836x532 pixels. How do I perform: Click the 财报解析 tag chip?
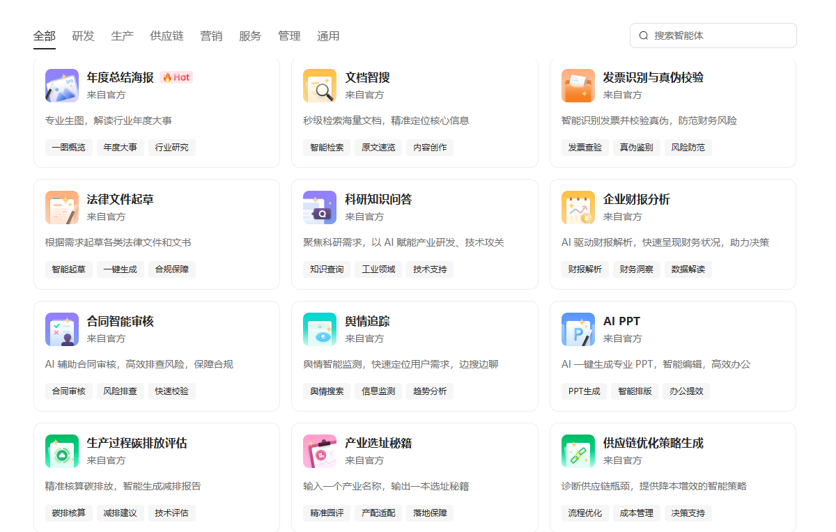pos(585,269)
